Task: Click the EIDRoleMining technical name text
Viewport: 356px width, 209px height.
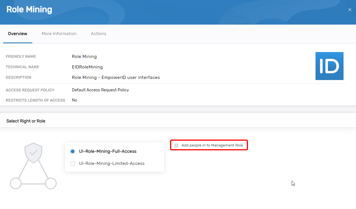Action: point(87,67)
